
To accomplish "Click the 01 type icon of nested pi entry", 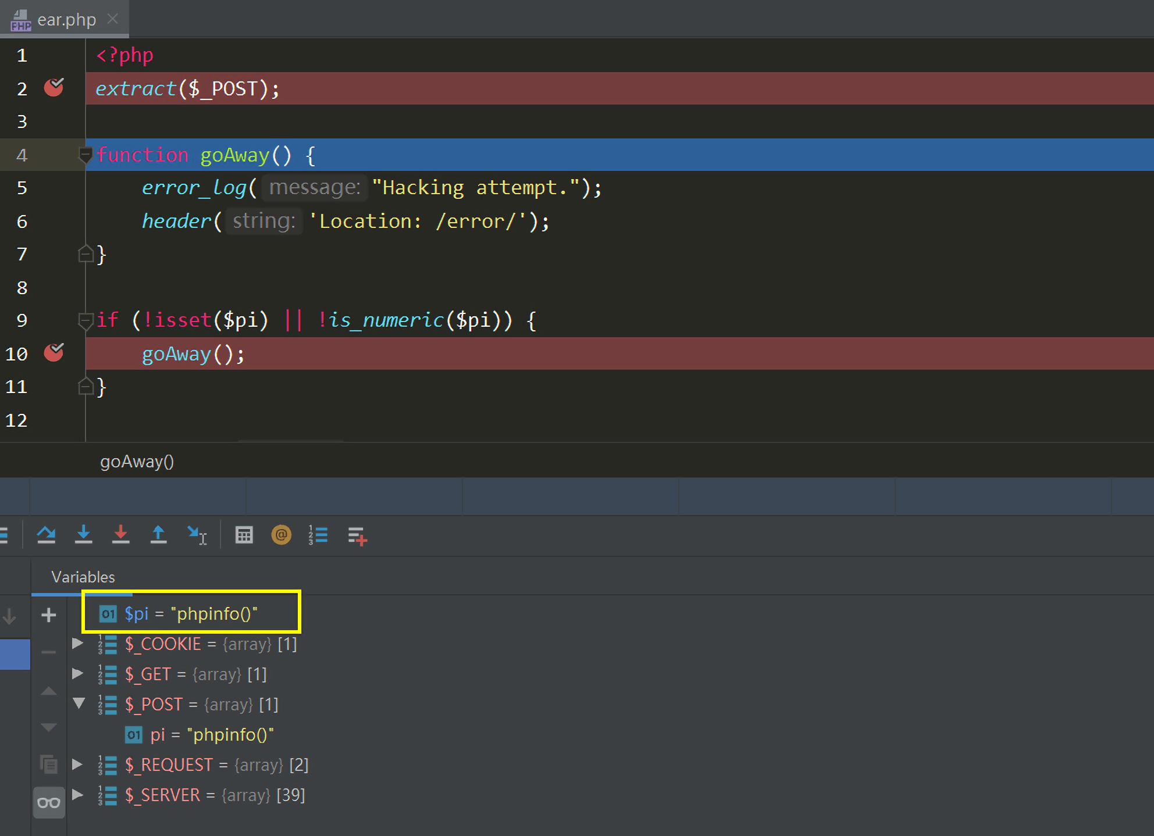I will tap(134, 735).
